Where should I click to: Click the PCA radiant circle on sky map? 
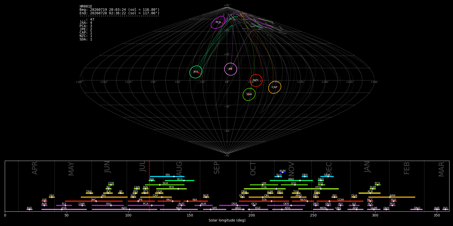click(218, 22)
